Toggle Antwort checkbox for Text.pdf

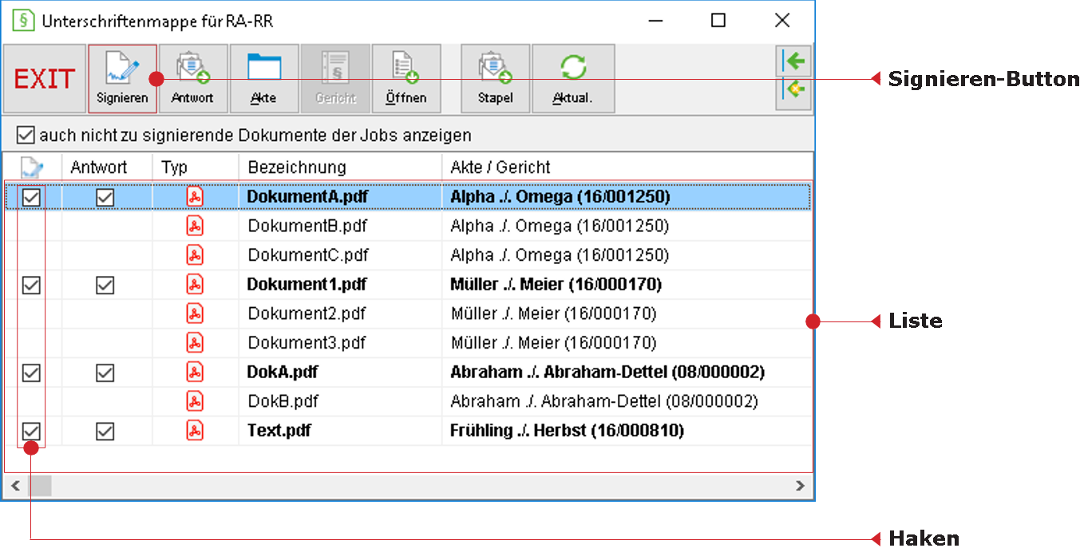click(x=105, y=432)
